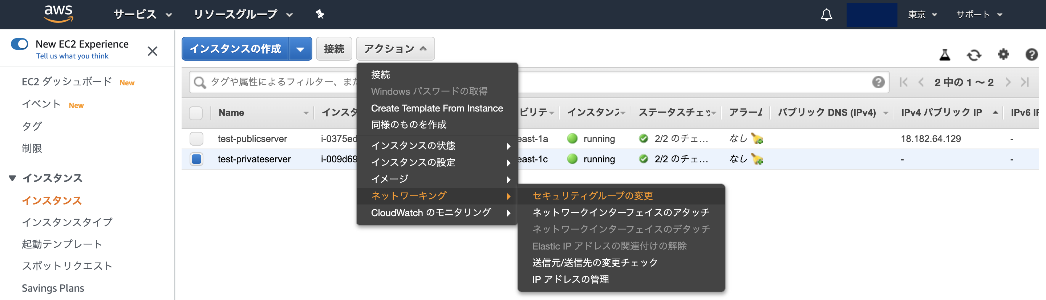The image size is (1046, 300).
Task: Click the AWS logo home icon
Action: pyautogui.click(x=58, y=14)
